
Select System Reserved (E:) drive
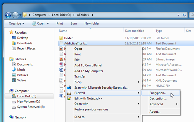pos(31,107)
